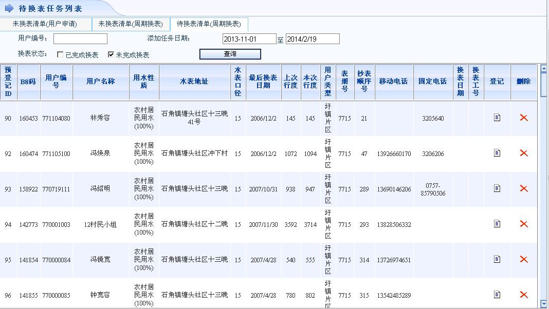Open register icon for 冯镜宽 row
Image resolution: width=549 pixels, height=309 pixels.
[x=497, y=259]
